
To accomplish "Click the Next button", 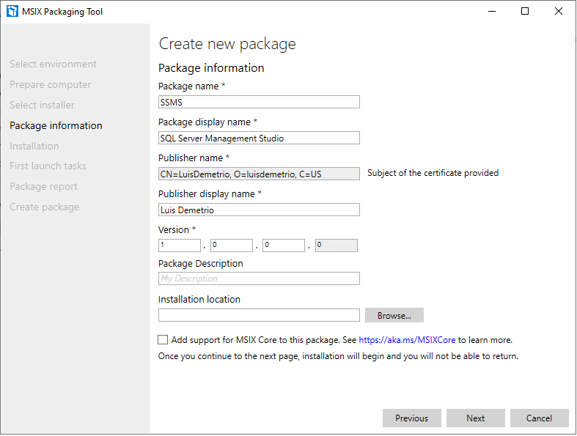I will point(475,418).
